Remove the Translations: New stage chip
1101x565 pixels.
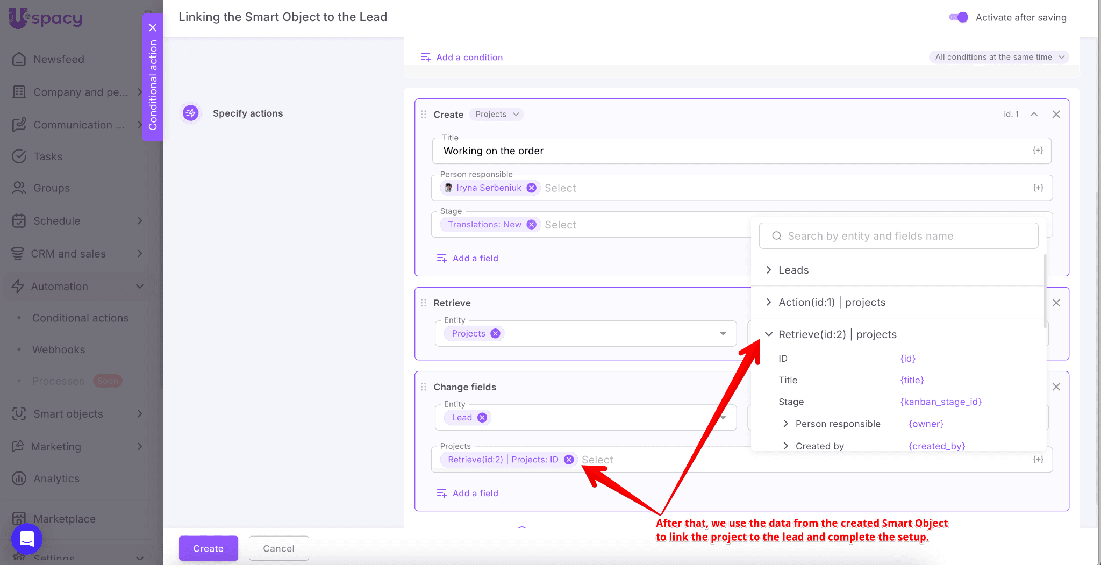tap(531, 225)
